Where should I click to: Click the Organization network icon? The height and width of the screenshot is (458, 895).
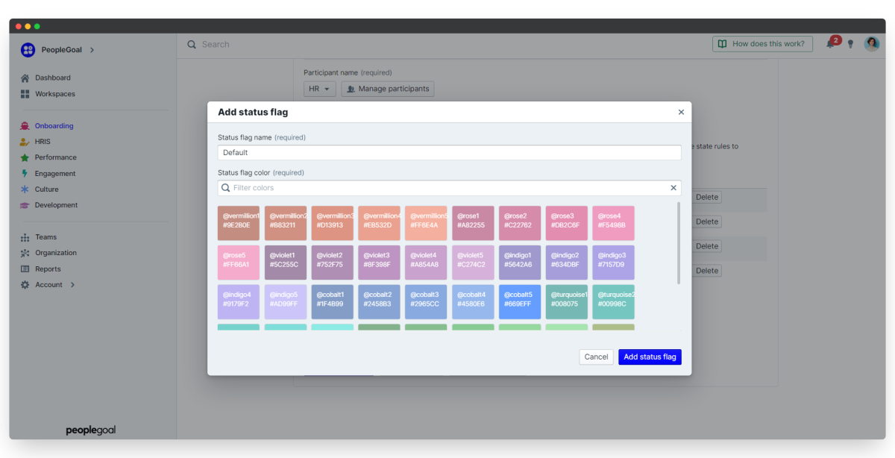25,253
